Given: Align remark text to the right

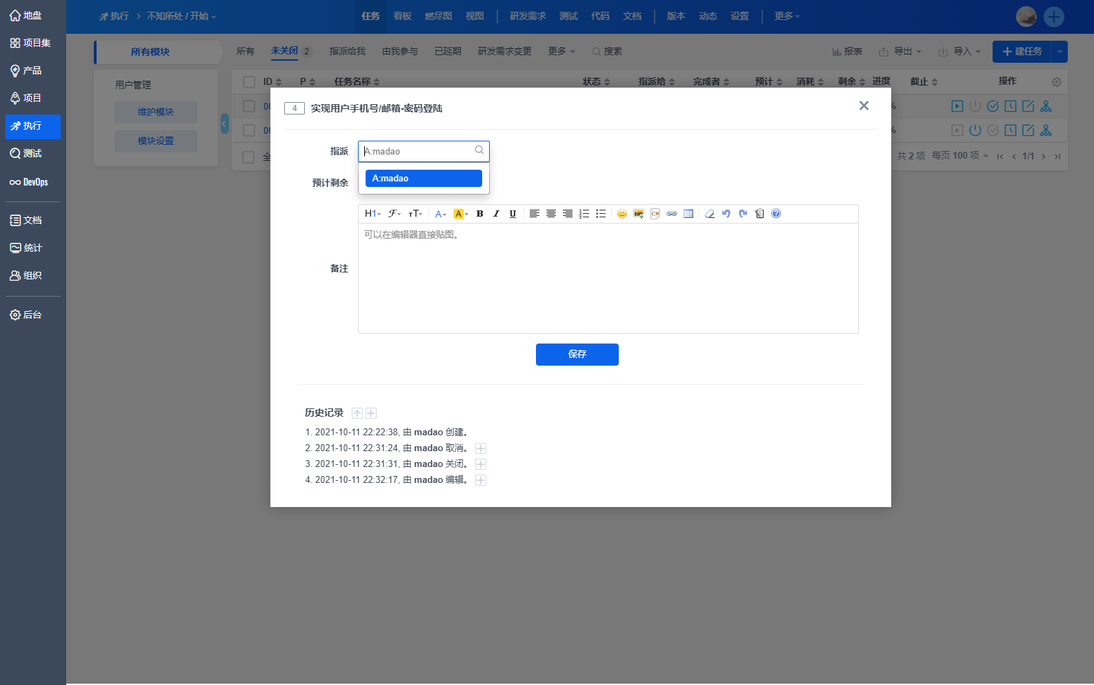Looking at the screenshot, I should (x=568, y=214).
